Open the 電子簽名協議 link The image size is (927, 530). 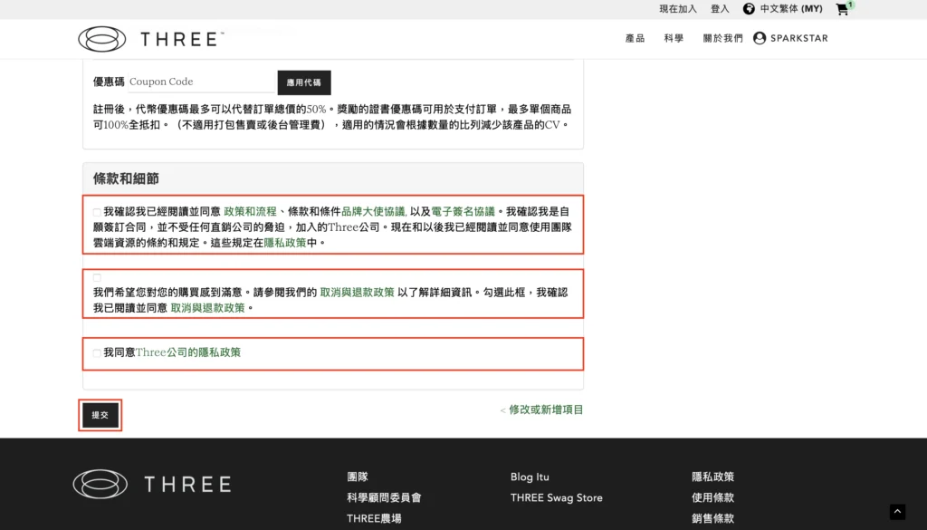(x=463, y=211)
